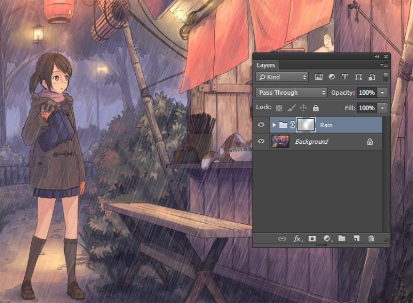
Task: Open the Fill slider dropdown arrow
Action: coord(383,108)
